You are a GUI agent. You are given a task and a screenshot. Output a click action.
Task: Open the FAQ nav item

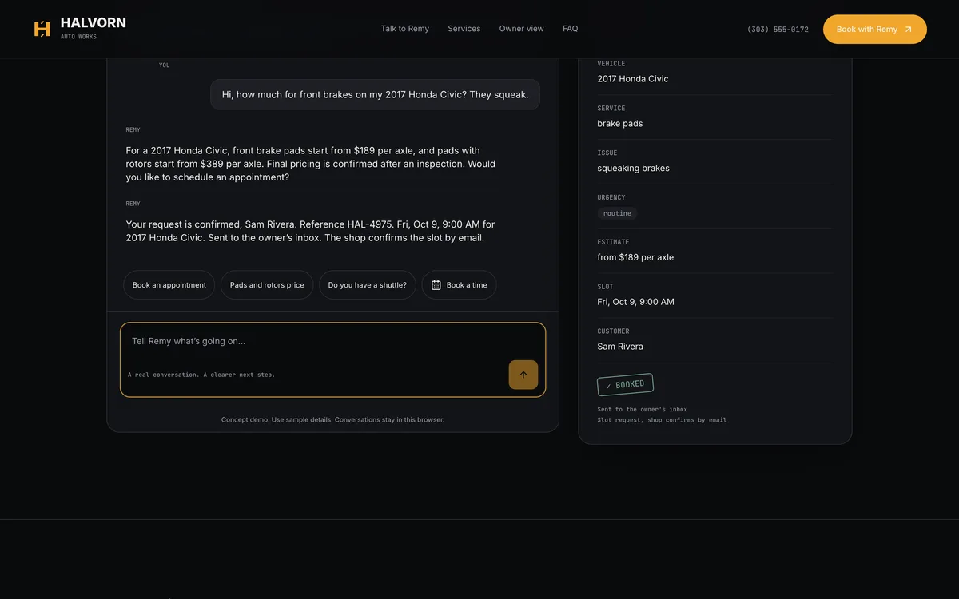coord(571,29)
